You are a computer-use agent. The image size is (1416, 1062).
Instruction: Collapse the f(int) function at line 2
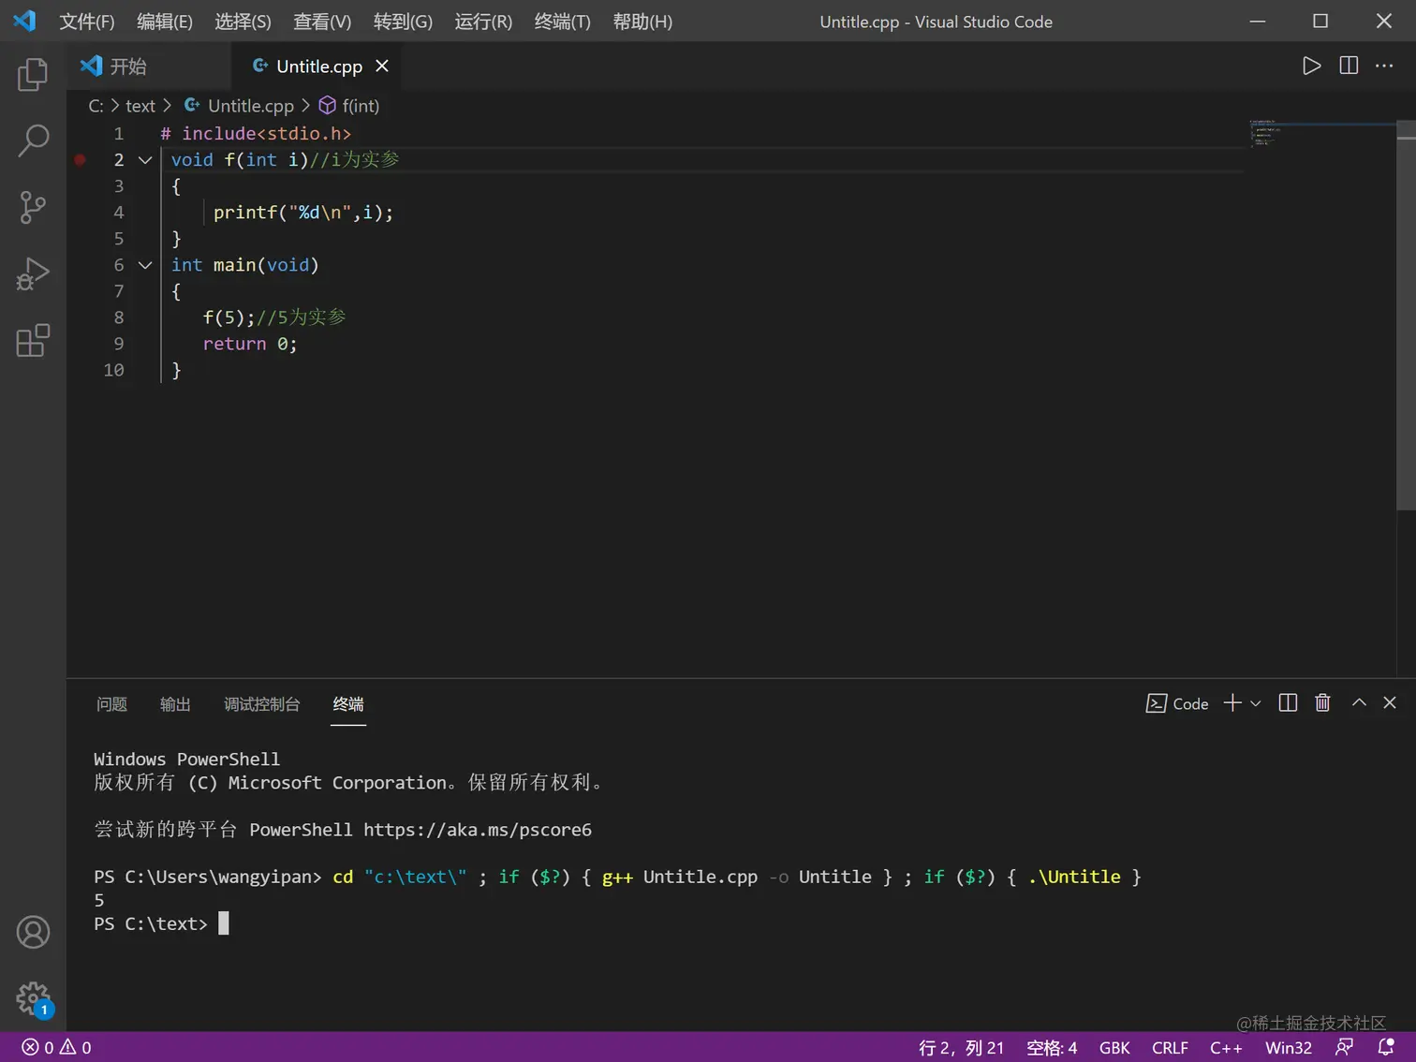[145, 160]
